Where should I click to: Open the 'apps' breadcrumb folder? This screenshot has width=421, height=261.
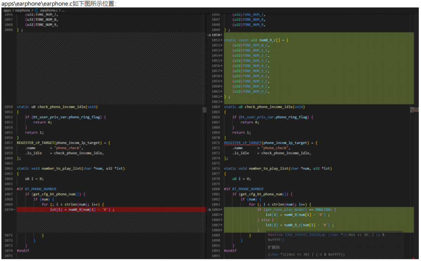tap(7, 10)
